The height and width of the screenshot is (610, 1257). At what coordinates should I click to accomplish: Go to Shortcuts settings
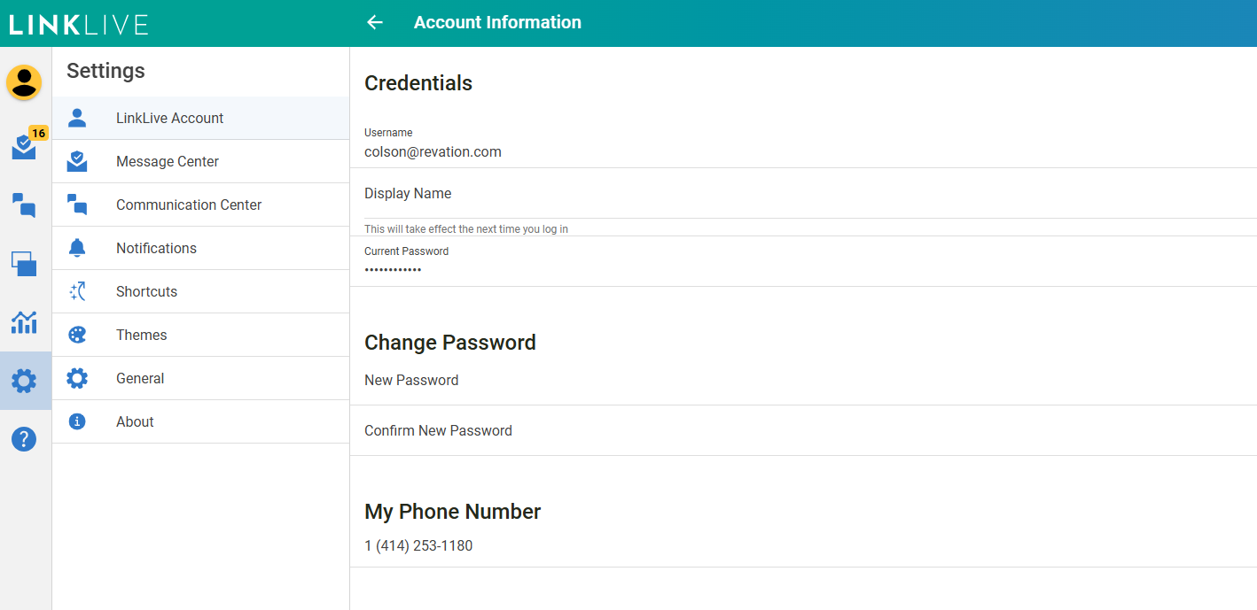tap(146, 292)
